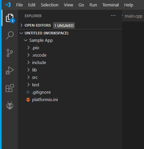Open the platformio.ini file
The height and width of the screenshot is (149, 144).
coord(45,100)
